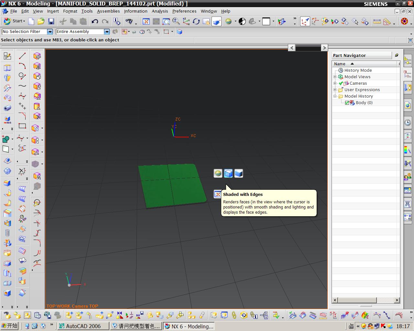Open a part file using the folder icon
The width and height of the screenshot is (414, 331).
pyautogui.click(x=41, y=21)
